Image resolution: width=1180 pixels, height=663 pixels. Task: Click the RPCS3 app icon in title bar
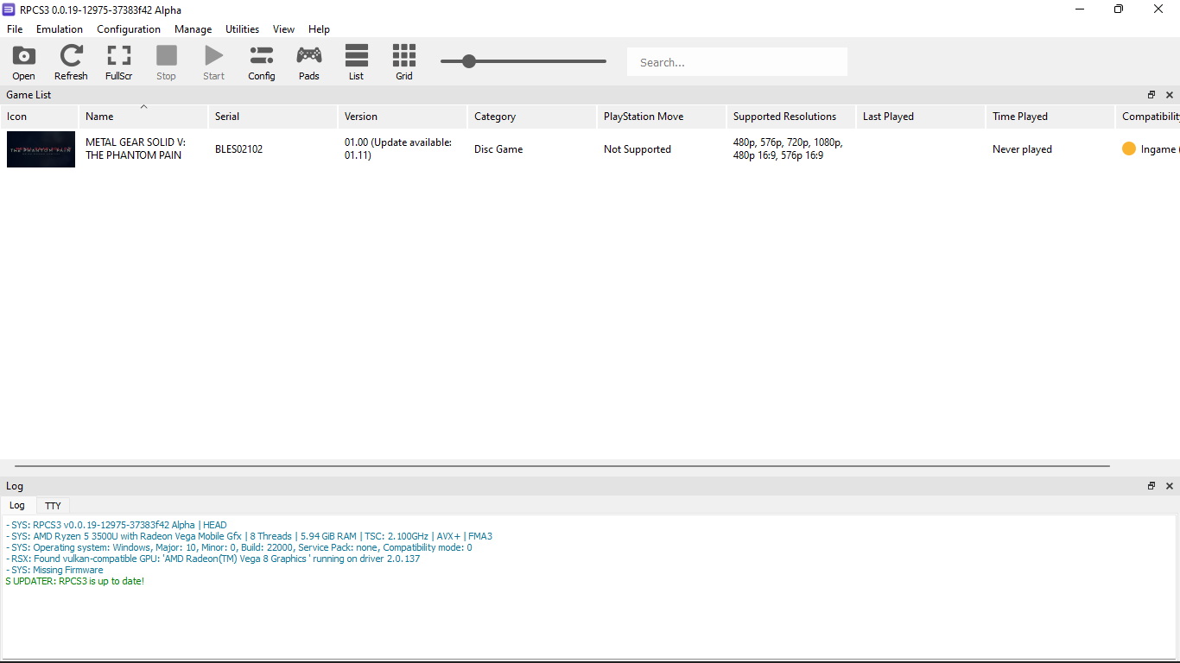9,9
